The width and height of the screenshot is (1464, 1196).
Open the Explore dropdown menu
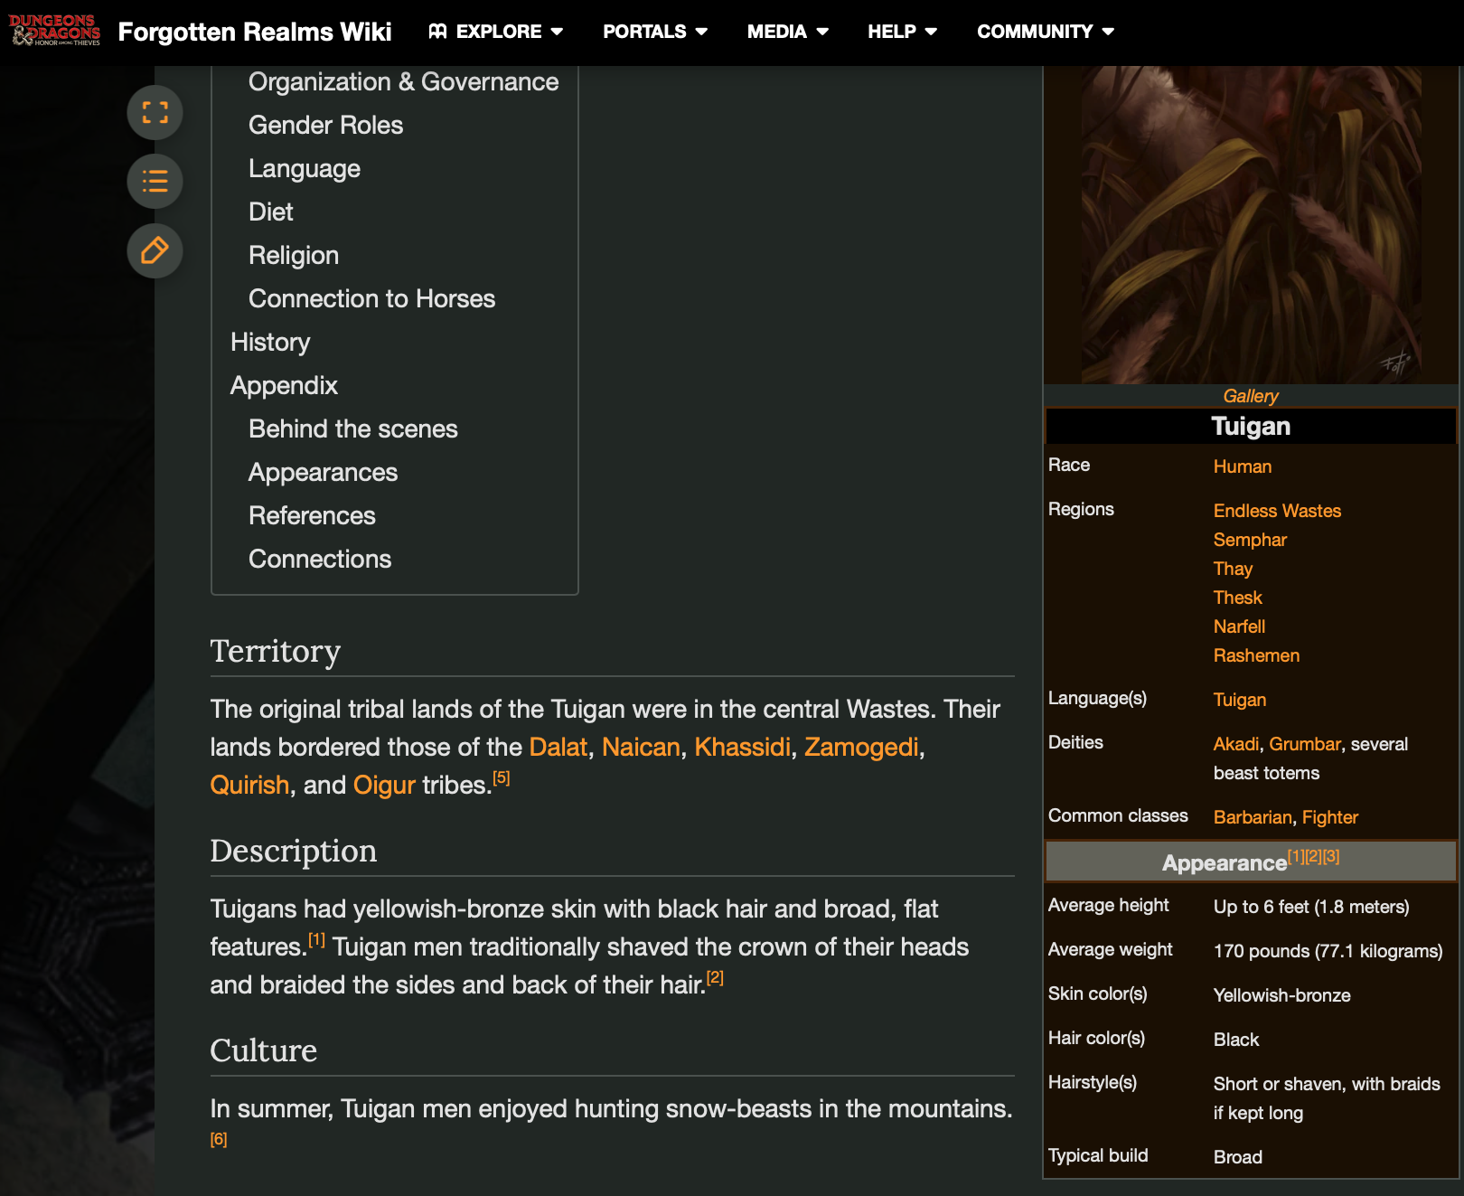[x=496, y=32]
